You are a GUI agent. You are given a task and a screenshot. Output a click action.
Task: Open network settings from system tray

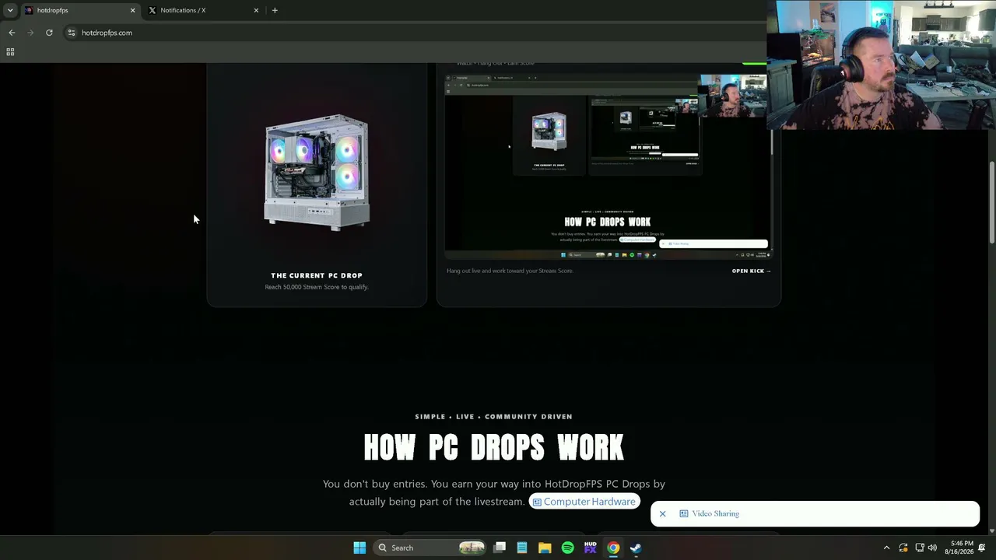[x=919, y=548]
